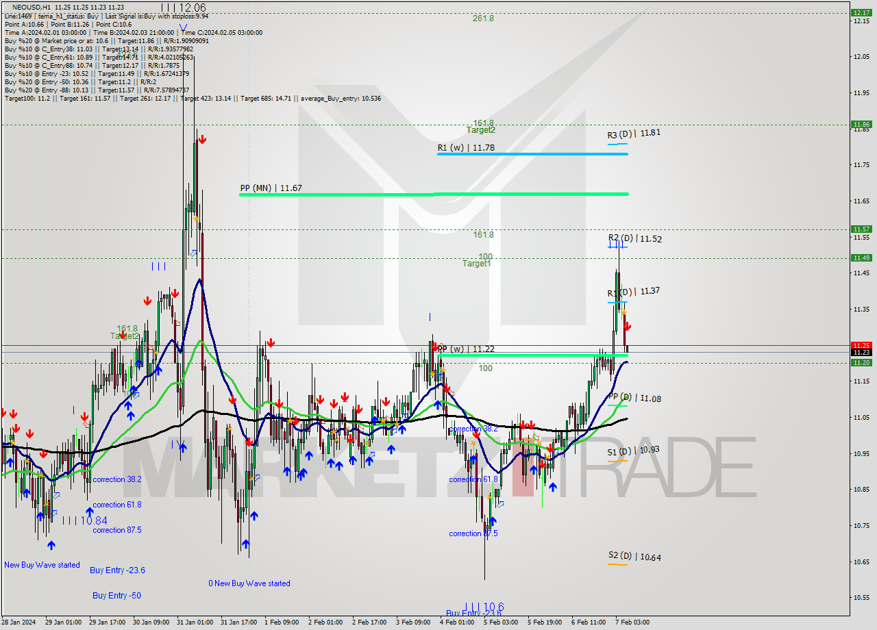Click 11.95 on the price axis
Image resolution: width=877 pixels, height=630 pixels.
(862, 92)
